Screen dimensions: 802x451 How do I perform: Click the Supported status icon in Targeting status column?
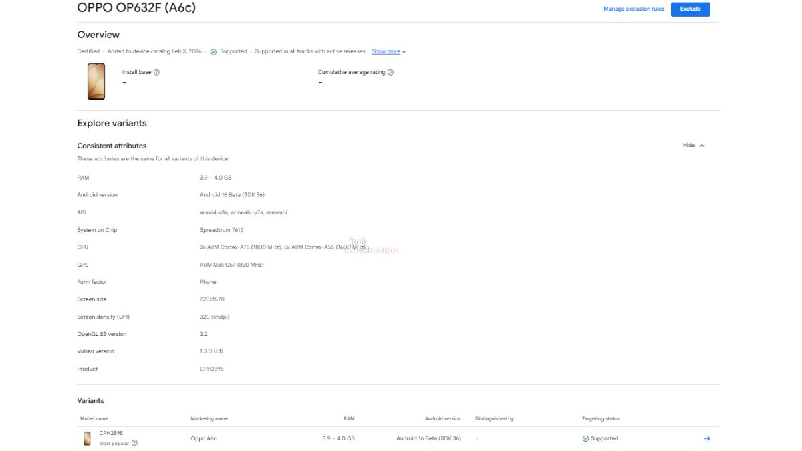point(585,438)
